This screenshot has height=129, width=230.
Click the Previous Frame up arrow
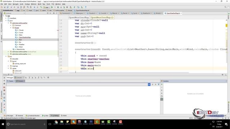pyautogui.click(x=152, y=85)
